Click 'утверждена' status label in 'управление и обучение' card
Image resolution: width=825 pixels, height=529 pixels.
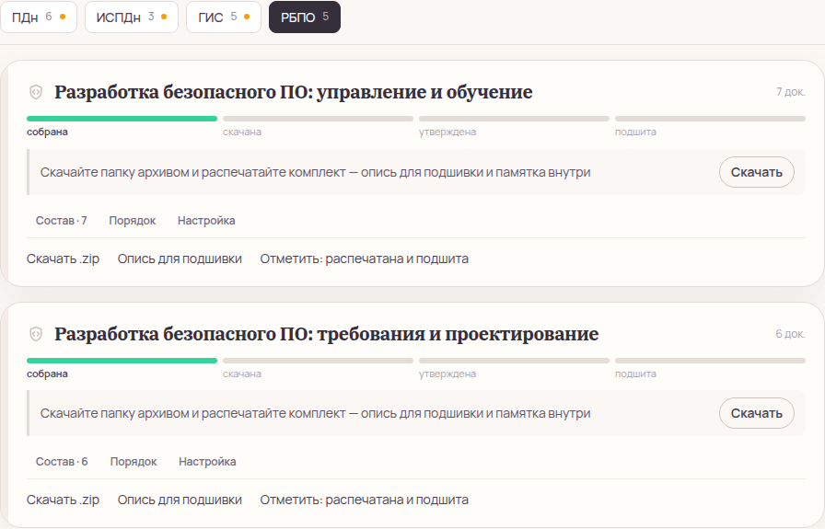pyautogui.click(x=447, y=132)
